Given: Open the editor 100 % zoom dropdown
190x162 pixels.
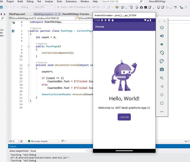Looking at the screenshot, I should tap(14, 141).
